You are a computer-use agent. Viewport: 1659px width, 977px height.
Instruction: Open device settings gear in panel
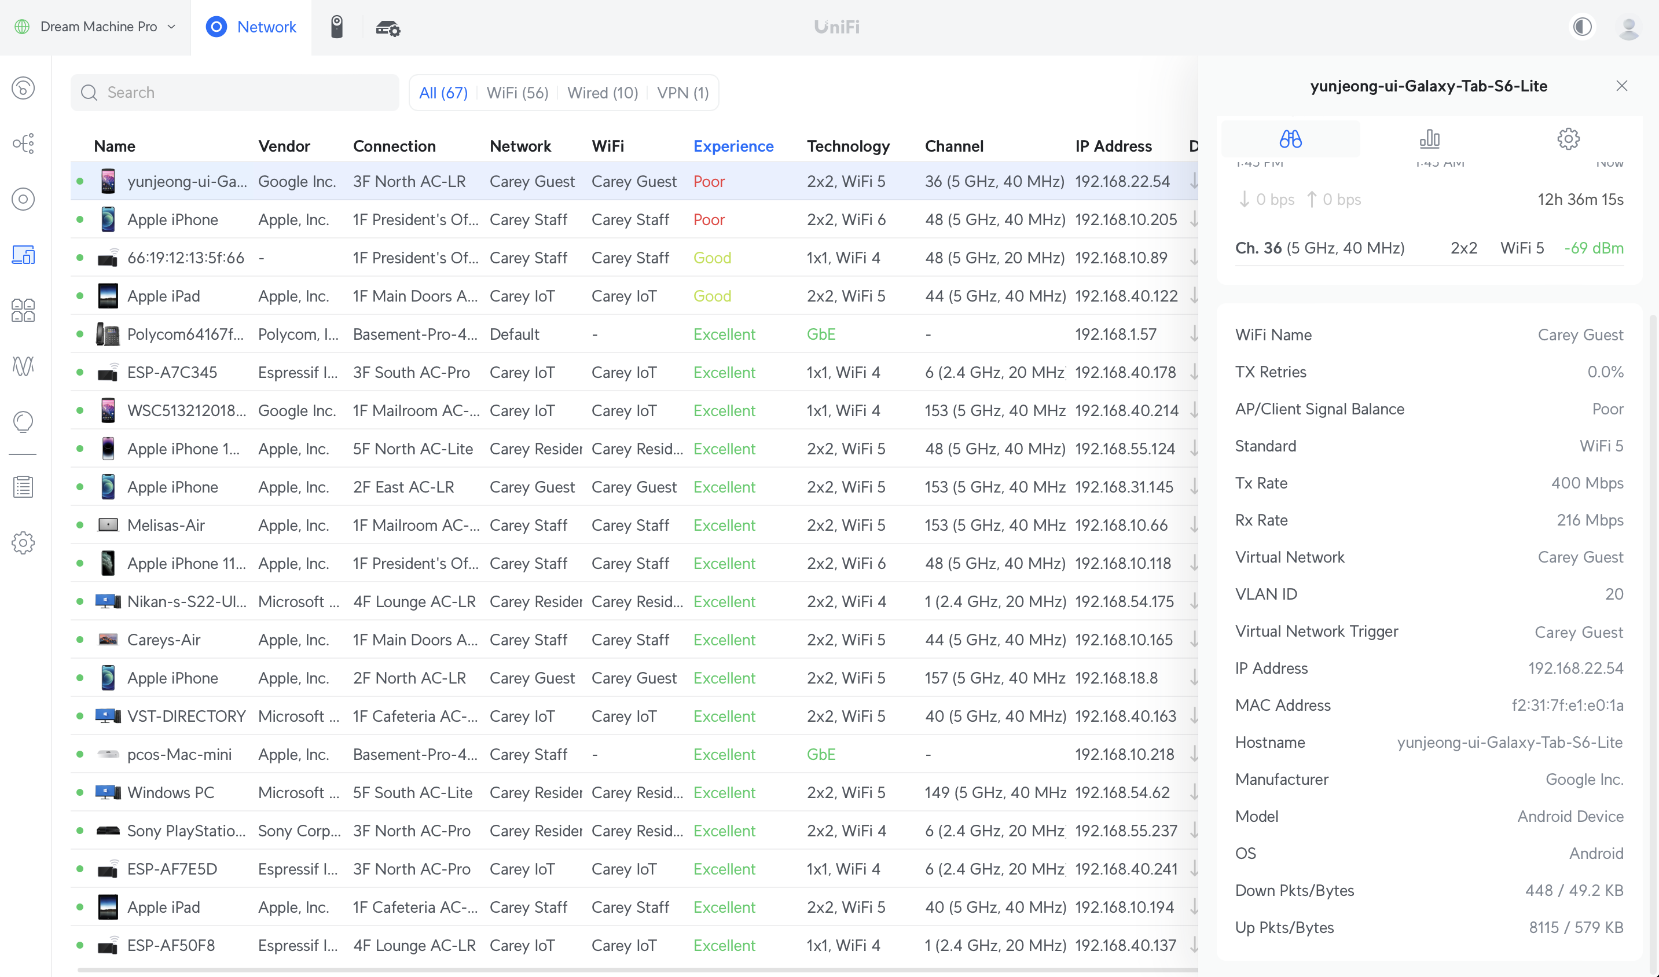coord(1568,139)
